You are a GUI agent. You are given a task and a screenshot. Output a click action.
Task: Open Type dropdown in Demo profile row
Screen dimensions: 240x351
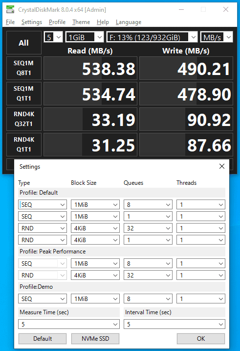43,299
